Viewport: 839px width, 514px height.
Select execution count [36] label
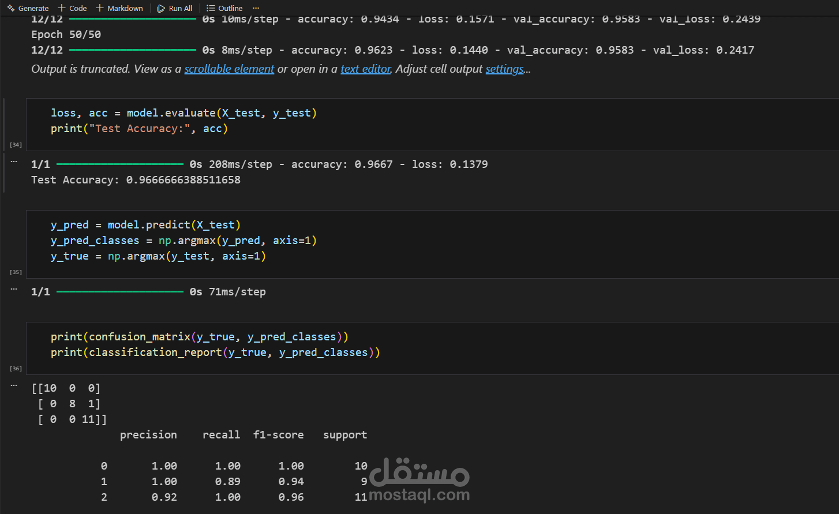click(16, 368)
